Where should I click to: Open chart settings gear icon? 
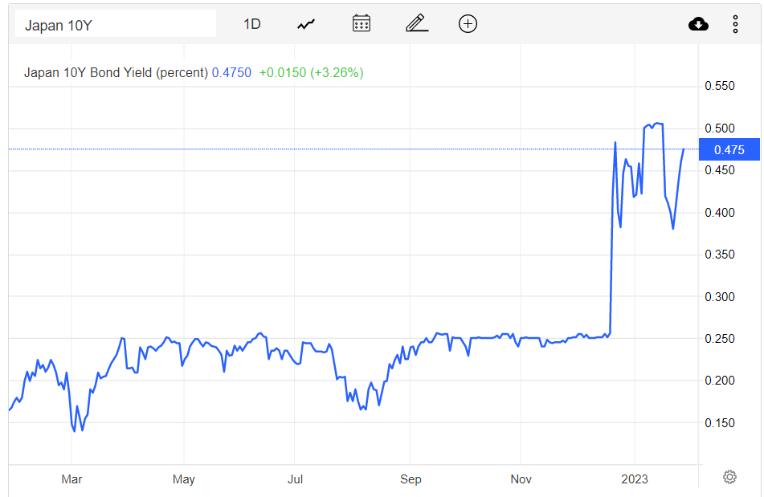point(729,477)
